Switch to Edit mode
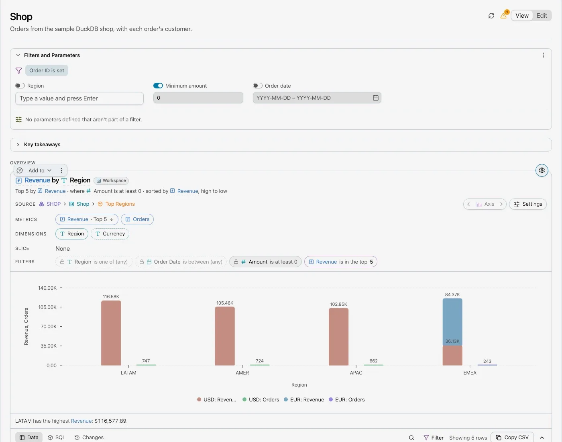 (x=542, y=16)
